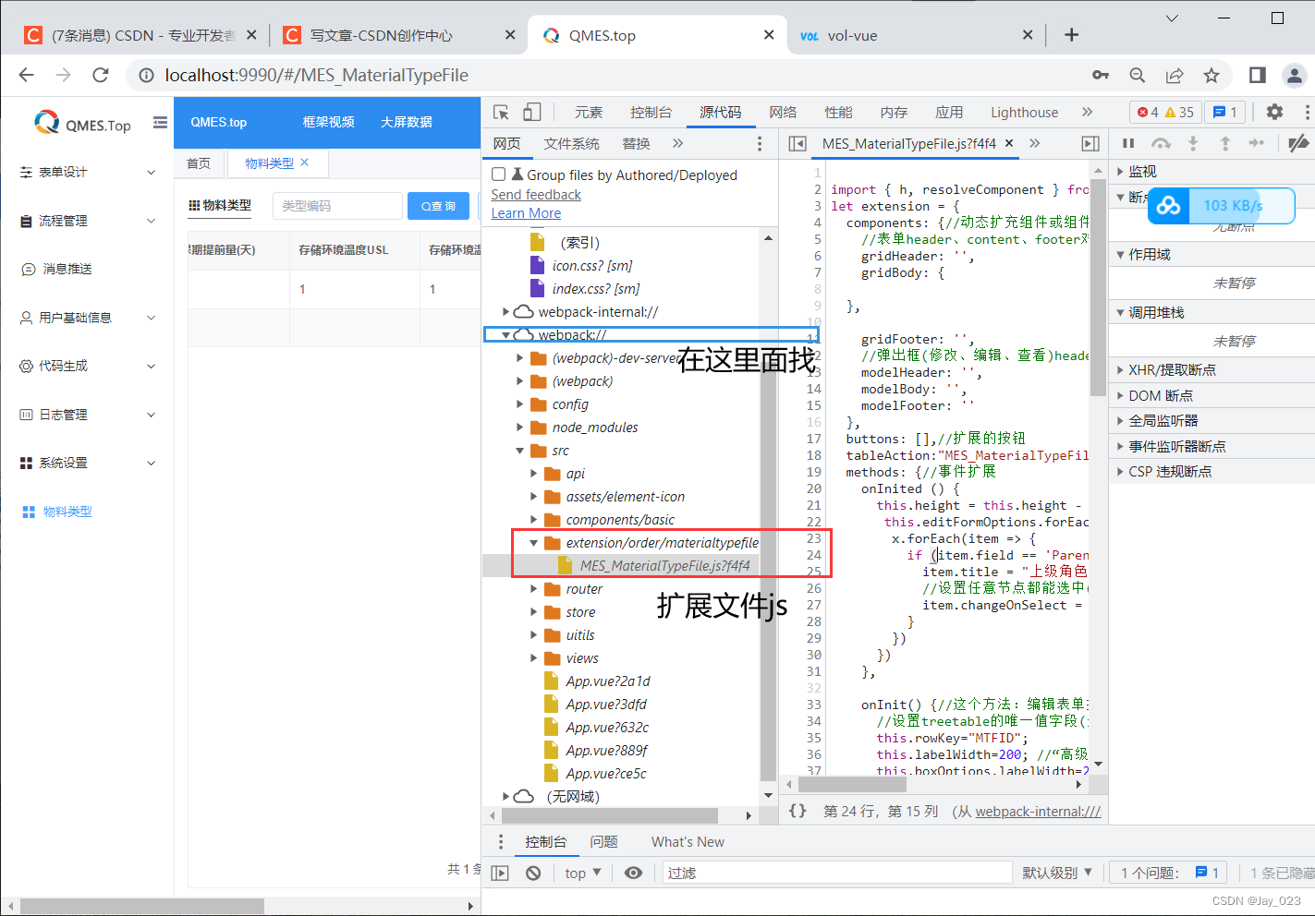This screenshot has height=916, width=1315.
Task: Open the top context dropdown in console
Action: point(583,873)
